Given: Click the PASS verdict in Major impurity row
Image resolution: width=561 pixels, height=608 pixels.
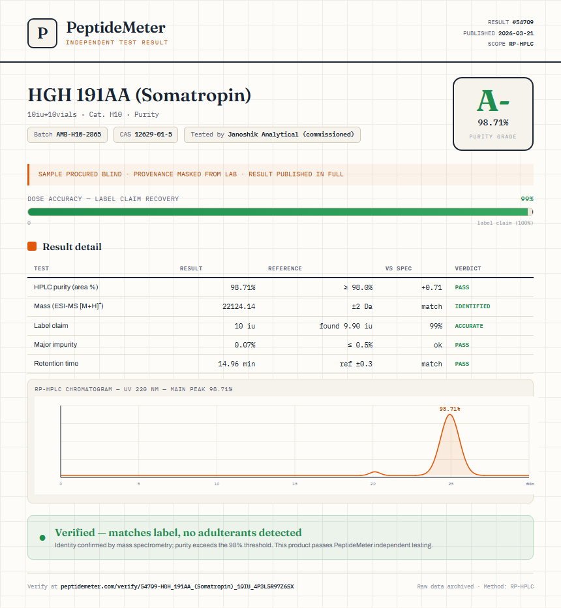Looking at the screenshot, I should click(462, 345).
